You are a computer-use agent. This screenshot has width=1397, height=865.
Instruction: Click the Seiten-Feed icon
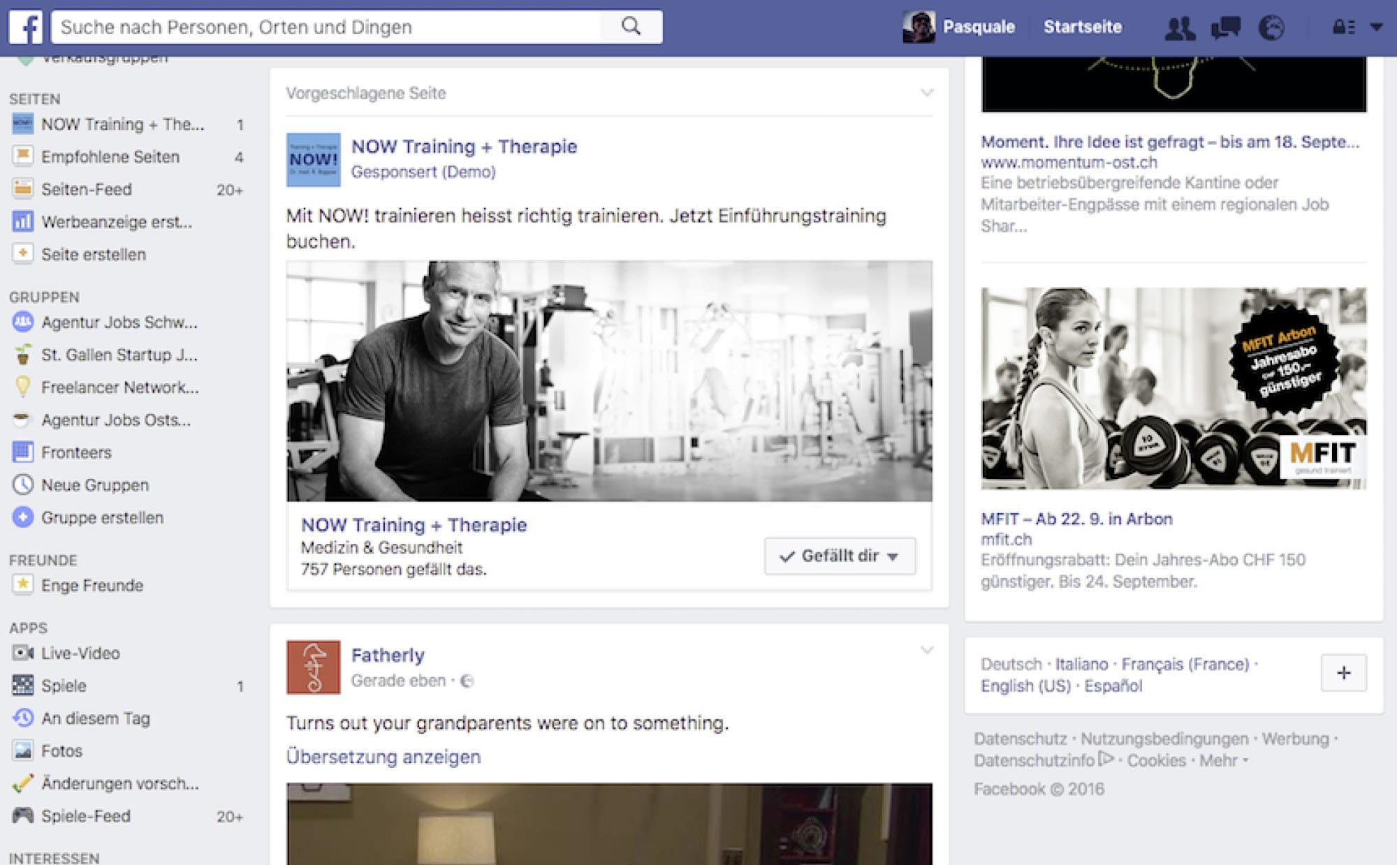(x=22, y=188)
